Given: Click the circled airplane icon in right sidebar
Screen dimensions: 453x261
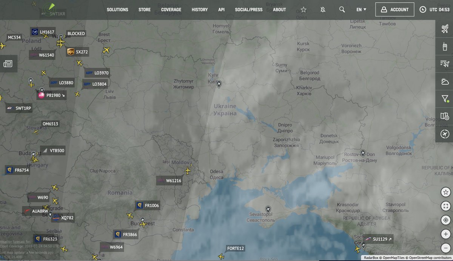Looking at the screenshot, I should pos(445,134).
